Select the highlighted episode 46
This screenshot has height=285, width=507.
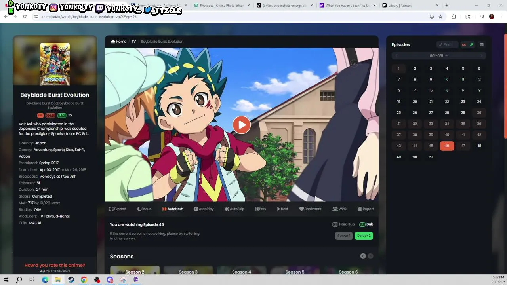447,146
